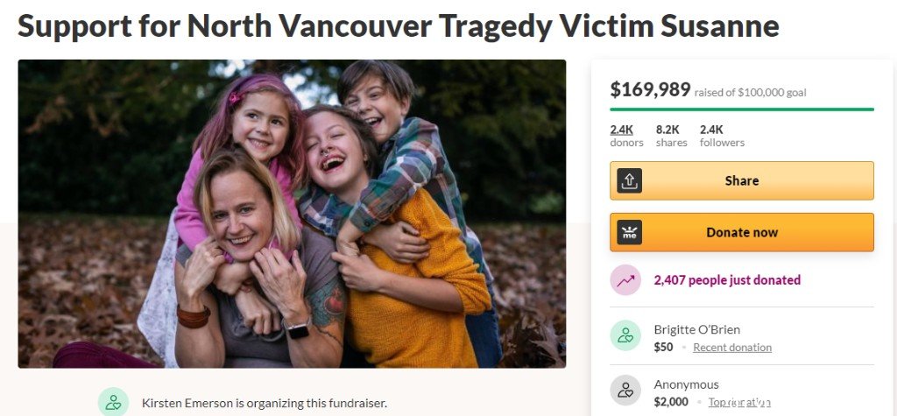Open the family photo of the fundraiser
This screenshot has height=416, width=897.
tap(292, 214)
